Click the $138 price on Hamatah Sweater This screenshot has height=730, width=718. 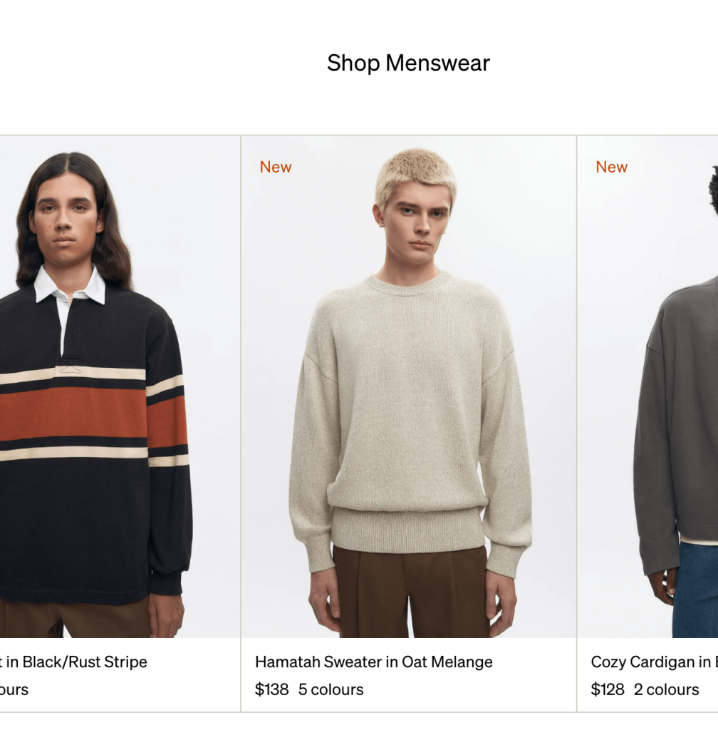tap(271, 689)
